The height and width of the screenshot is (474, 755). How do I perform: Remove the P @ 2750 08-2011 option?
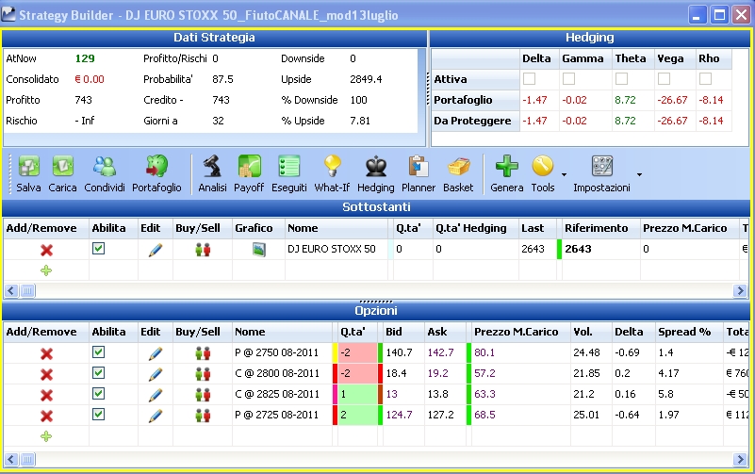coord(46,353)
